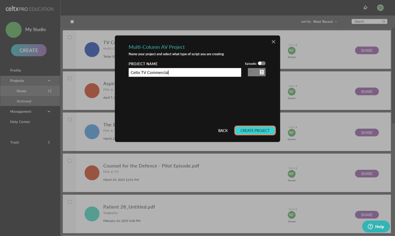Open the Help chat widget

pyautogui.click(x=376, y=226)
